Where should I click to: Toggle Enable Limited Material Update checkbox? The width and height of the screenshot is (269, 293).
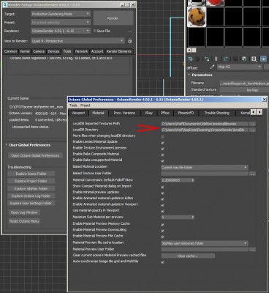(x=162, y=143)
